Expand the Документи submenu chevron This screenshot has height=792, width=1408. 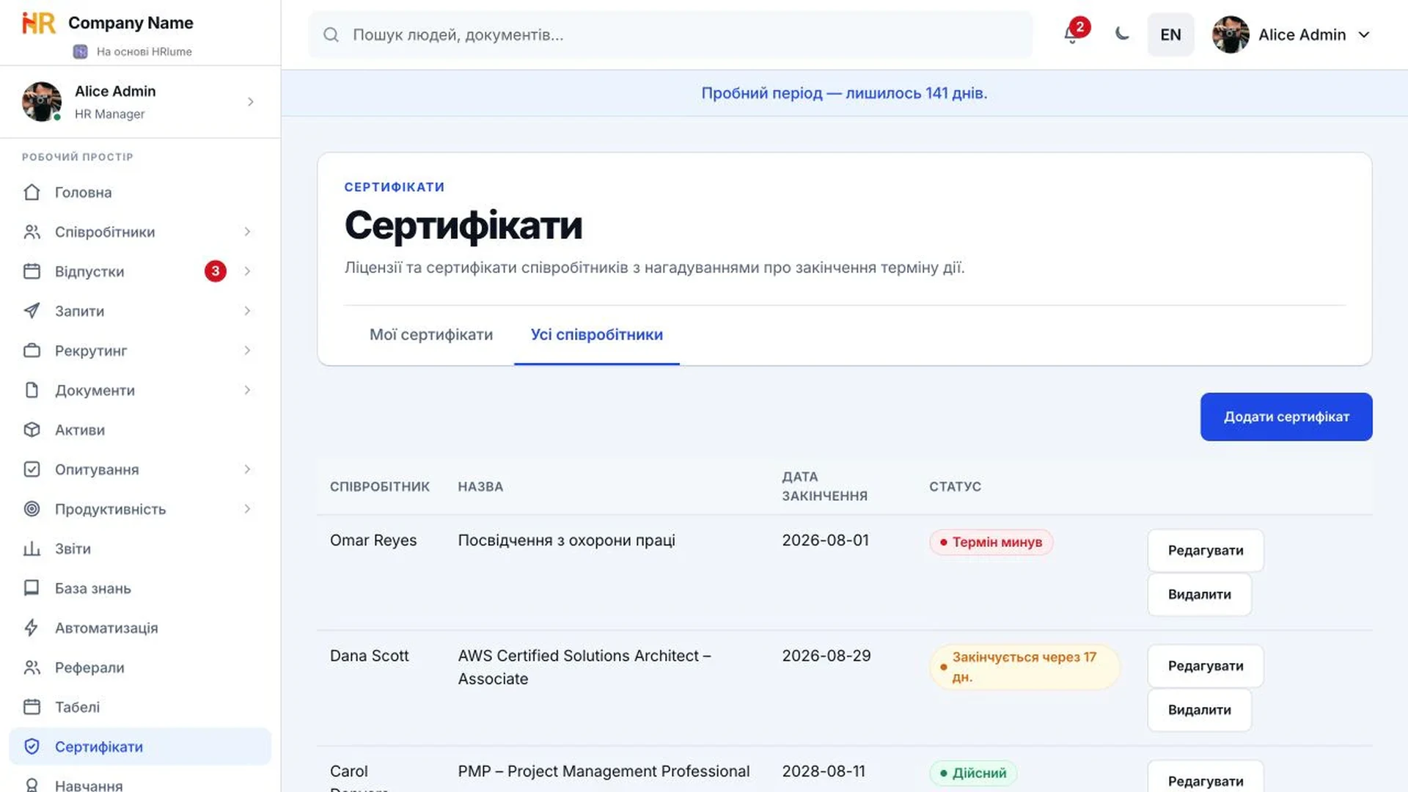tap(247, 390)
